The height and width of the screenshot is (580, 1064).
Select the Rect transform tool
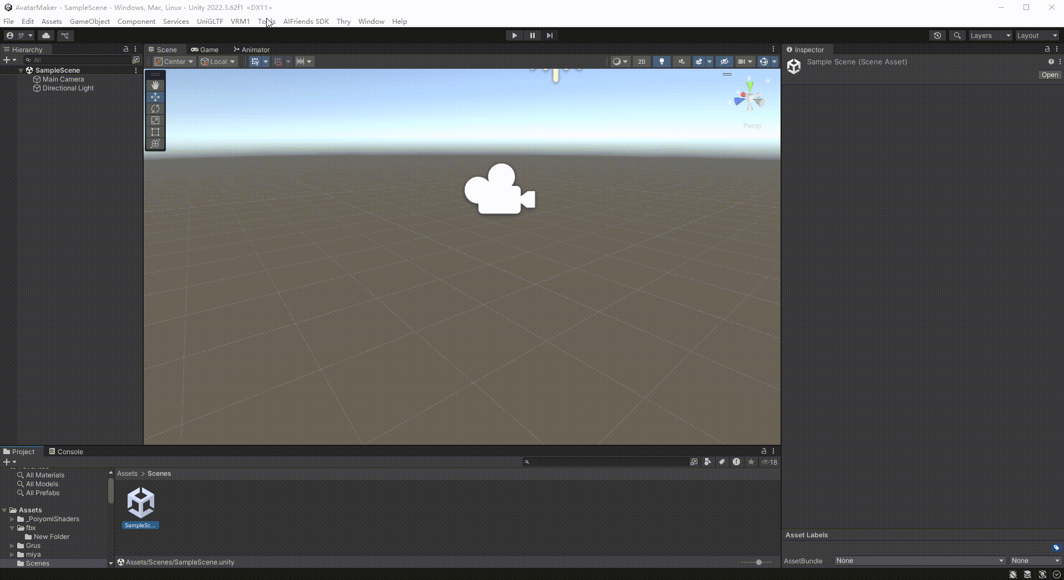[155, 132]
